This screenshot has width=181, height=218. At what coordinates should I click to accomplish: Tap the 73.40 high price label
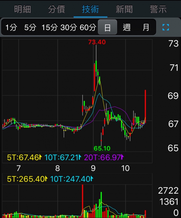pos(97,42)
